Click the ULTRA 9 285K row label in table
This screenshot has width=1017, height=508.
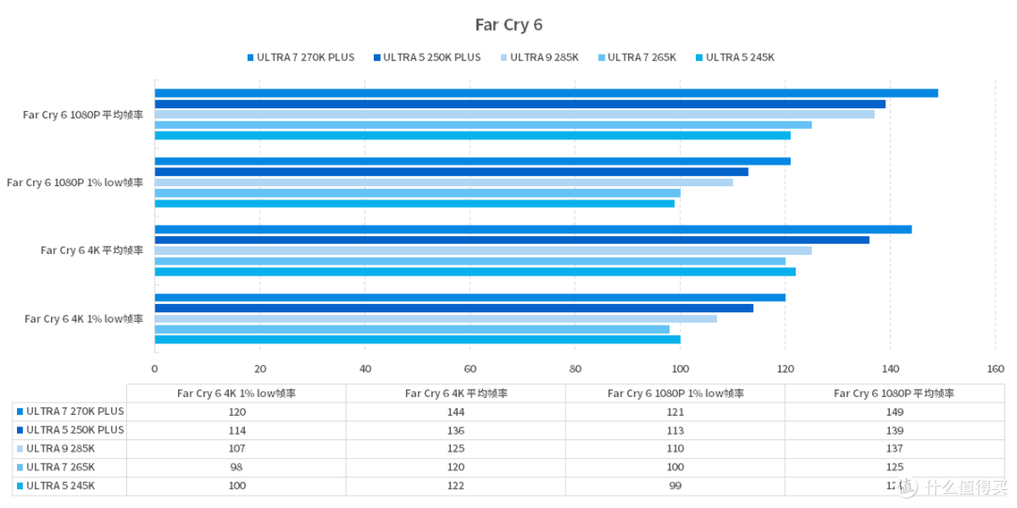[61, 449]
